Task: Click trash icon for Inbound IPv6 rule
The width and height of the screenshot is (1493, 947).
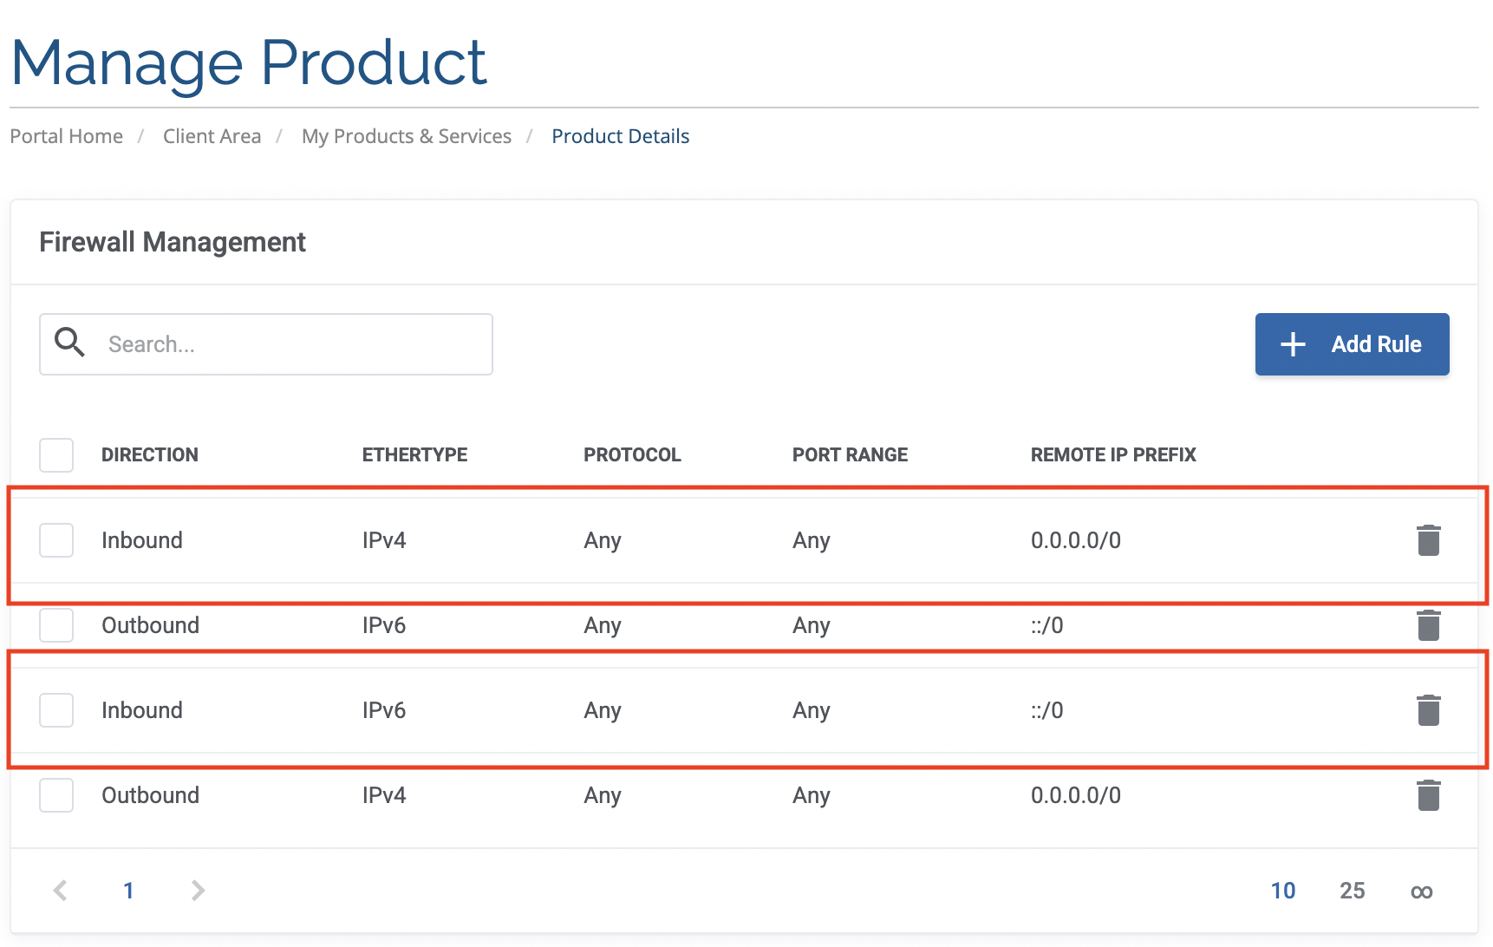Action: (x=1428, y=710)
